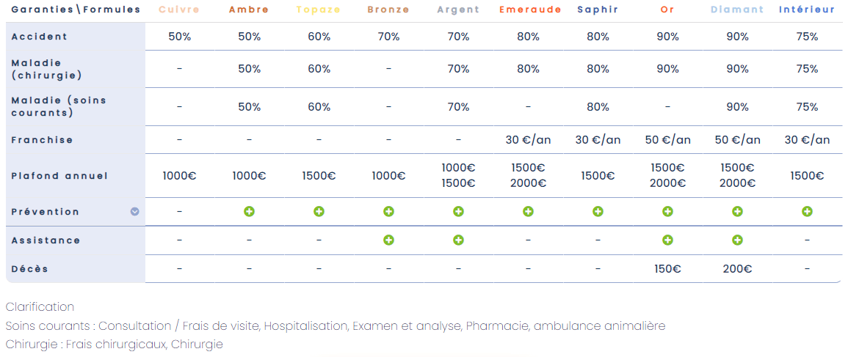Open the Intérieur formula header
Image resolution: width=848 pixels, height=357 pixels.
point(807,10)
